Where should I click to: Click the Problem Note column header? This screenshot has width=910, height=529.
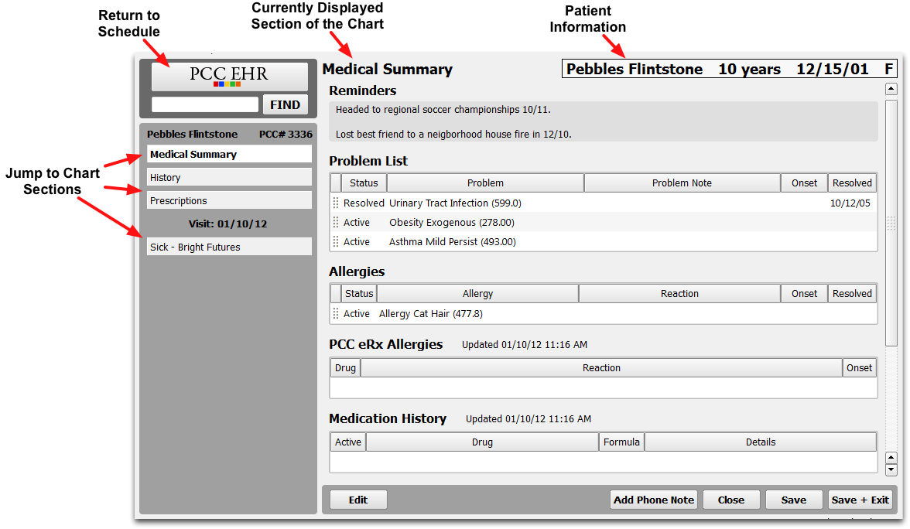pyautogui.click(x=682, y=183)
